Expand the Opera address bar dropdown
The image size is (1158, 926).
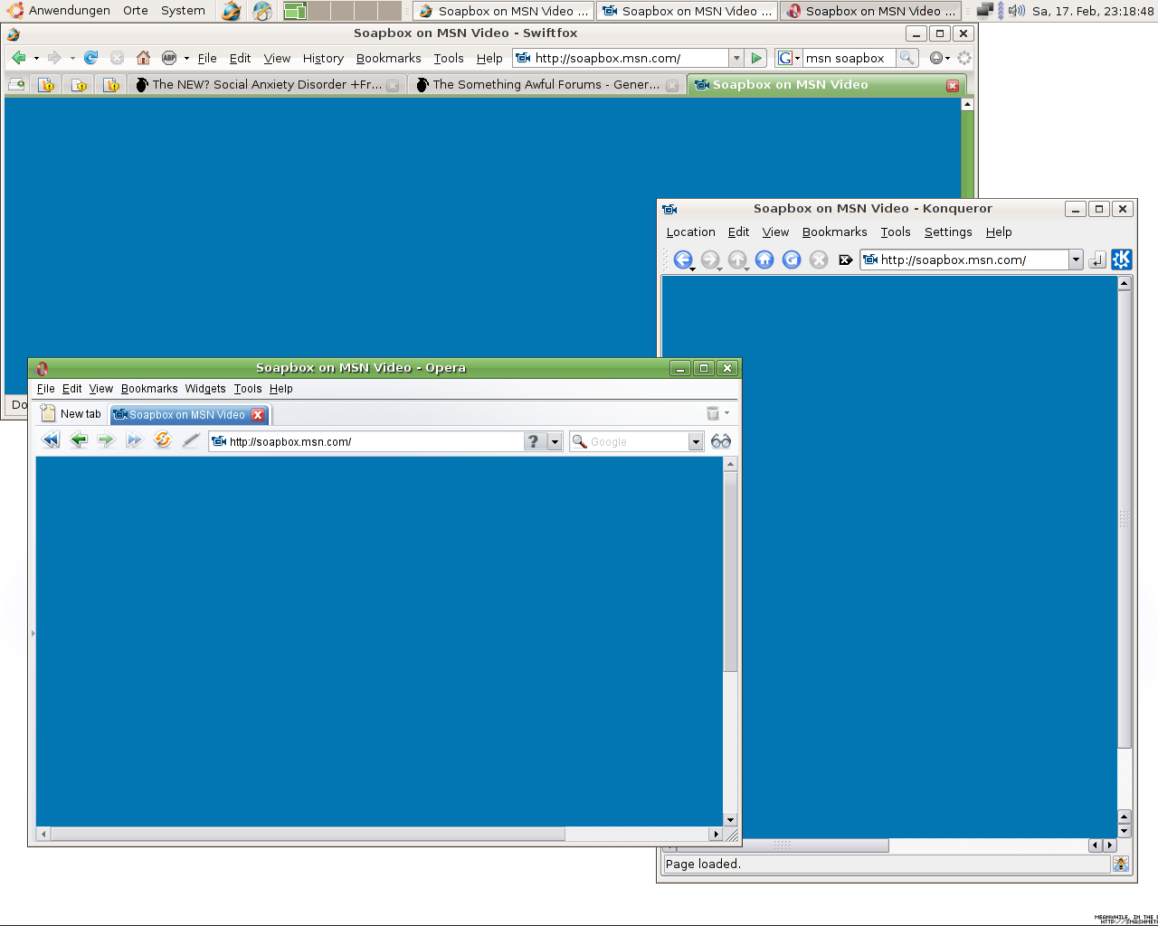coord(555,441)
